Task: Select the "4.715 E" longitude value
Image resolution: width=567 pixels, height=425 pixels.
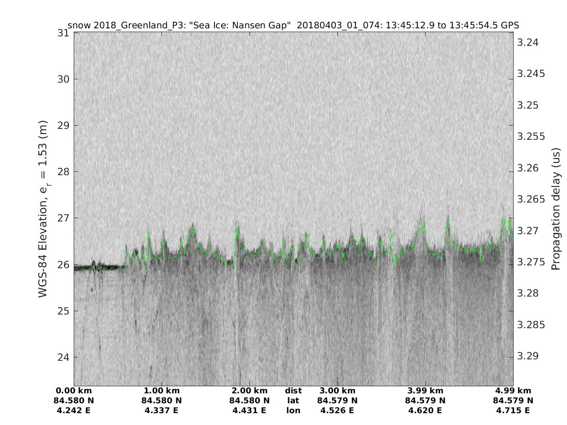Action: 513,411
